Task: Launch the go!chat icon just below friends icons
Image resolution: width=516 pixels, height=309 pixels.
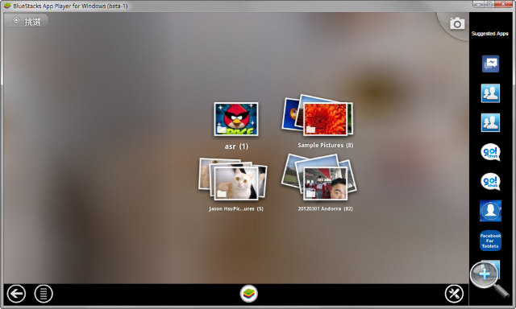Action: click(x=490, y=152)
